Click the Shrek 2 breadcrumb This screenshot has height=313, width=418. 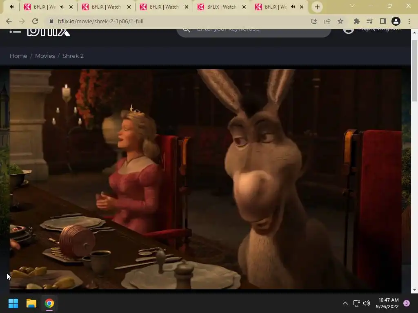pyautogui.click(x=73, y=56)
